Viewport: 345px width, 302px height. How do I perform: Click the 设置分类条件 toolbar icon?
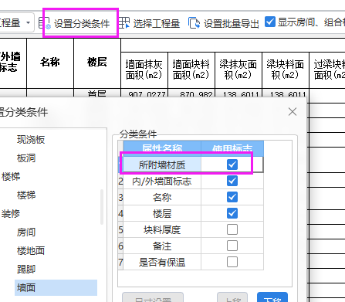45,23
